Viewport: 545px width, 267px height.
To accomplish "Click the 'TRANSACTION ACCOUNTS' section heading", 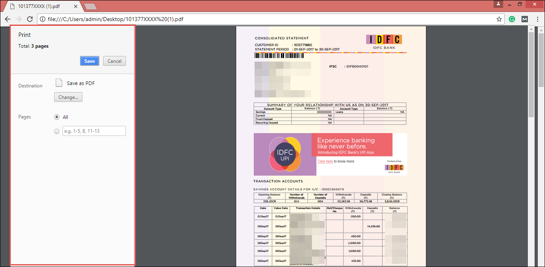I will click(x=278, y=181).
